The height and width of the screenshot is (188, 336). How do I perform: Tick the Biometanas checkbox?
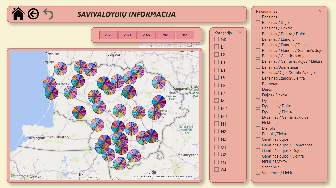tap(258, 84)
